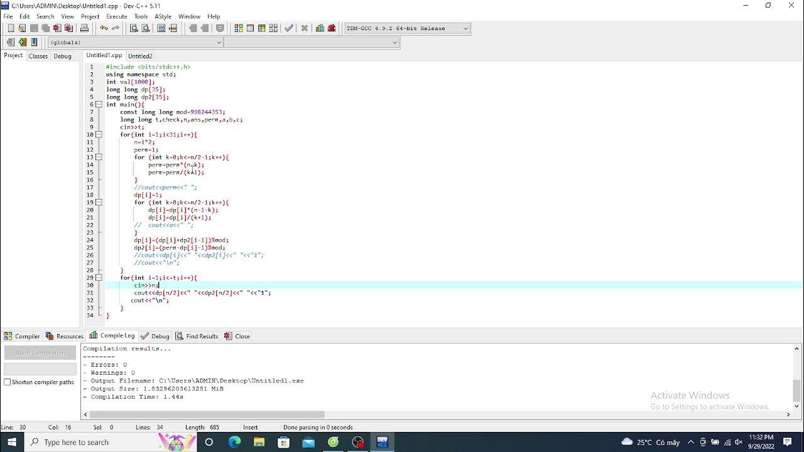Redo the edit via toolbar arrow
804x452 pixels.
coord(116,28)
